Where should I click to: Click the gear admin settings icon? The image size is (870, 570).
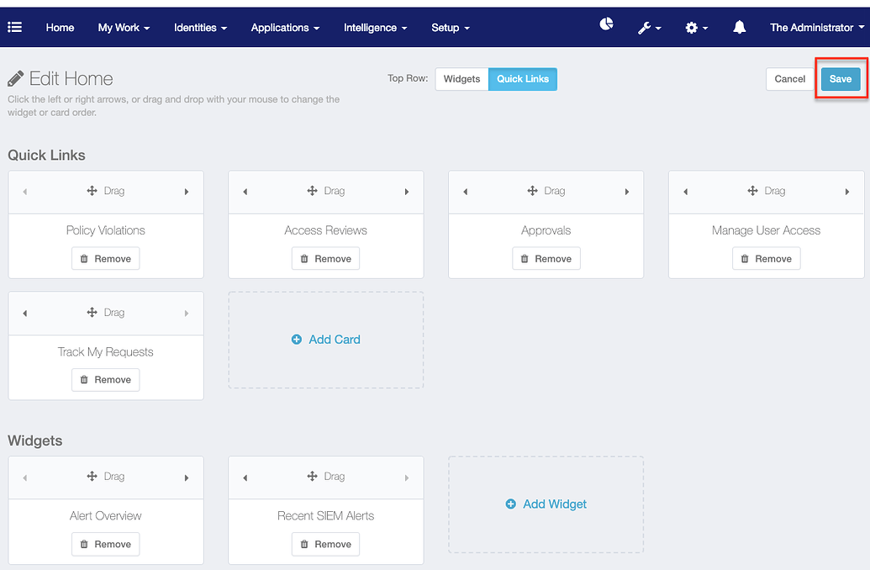pyautogui.click(x=693, y=27)
